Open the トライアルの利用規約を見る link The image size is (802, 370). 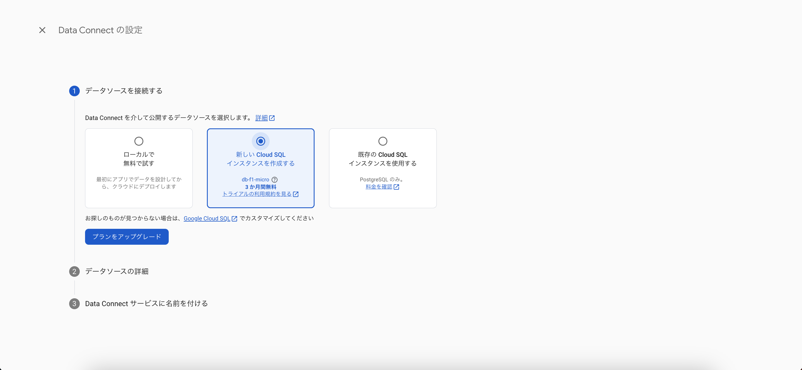coord(257,194)
